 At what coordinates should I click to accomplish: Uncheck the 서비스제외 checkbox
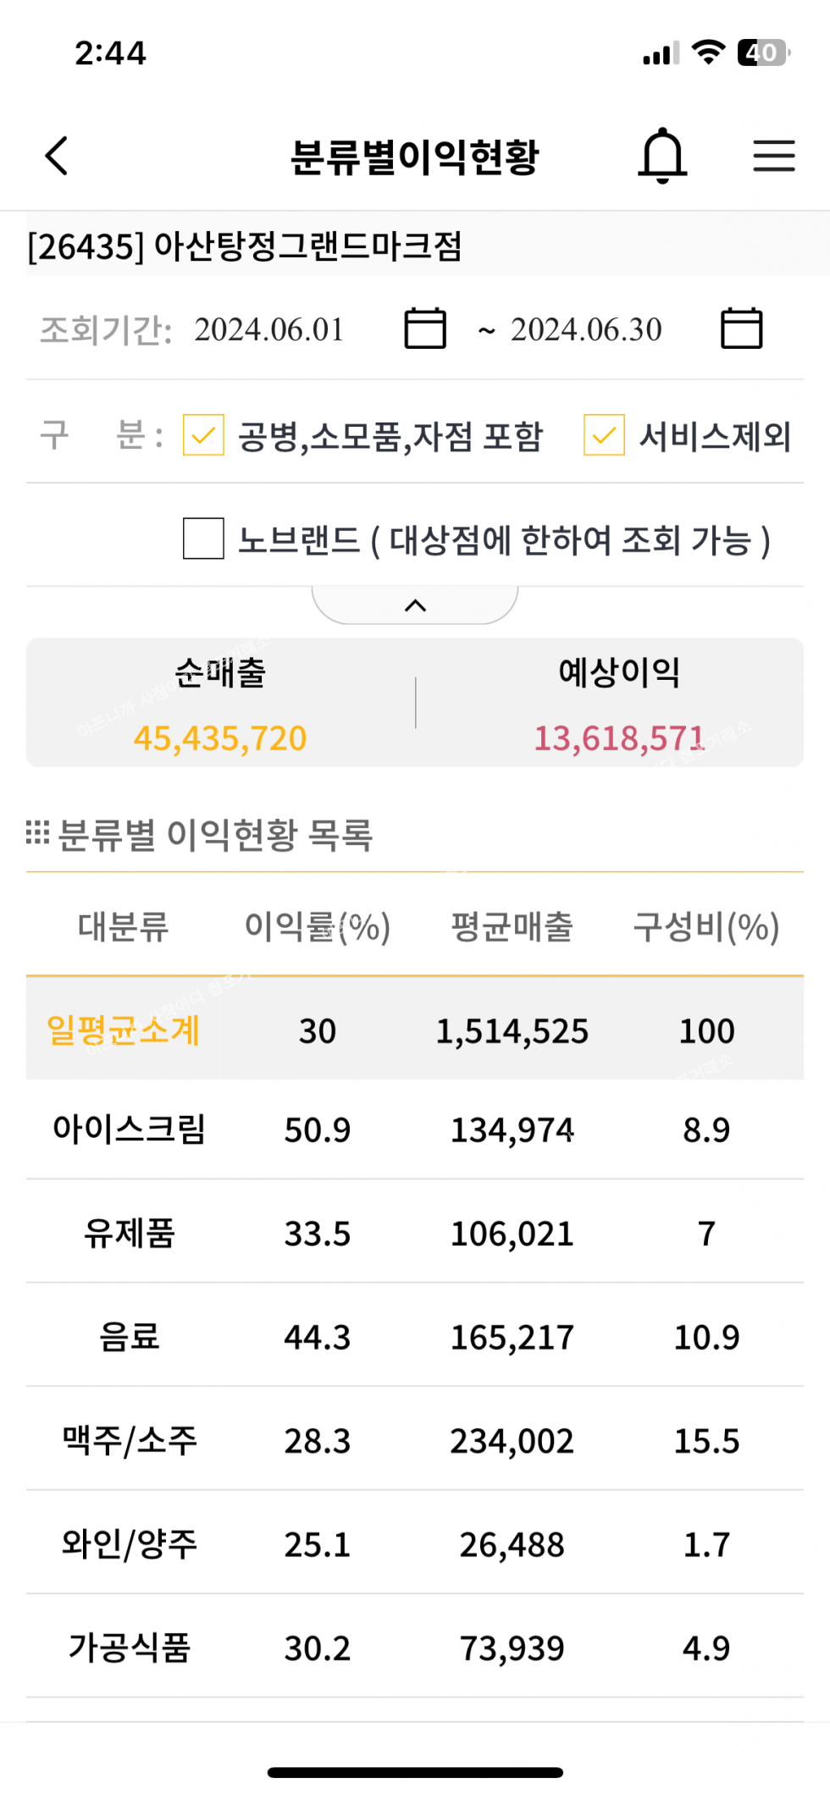coord(604,435)
